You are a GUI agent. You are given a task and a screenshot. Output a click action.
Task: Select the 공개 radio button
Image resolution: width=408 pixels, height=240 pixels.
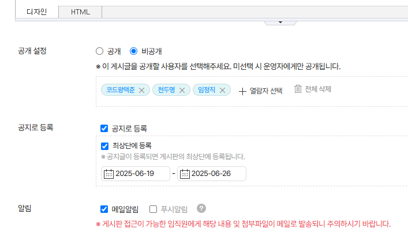[x=99, y=51]
